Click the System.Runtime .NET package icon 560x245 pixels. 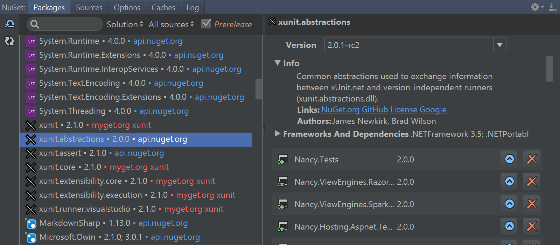click(x=31, y=41)
